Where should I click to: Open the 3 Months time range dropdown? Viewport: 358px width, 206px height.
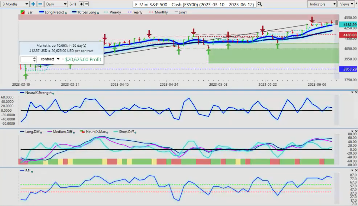click(x=15, y=4)
